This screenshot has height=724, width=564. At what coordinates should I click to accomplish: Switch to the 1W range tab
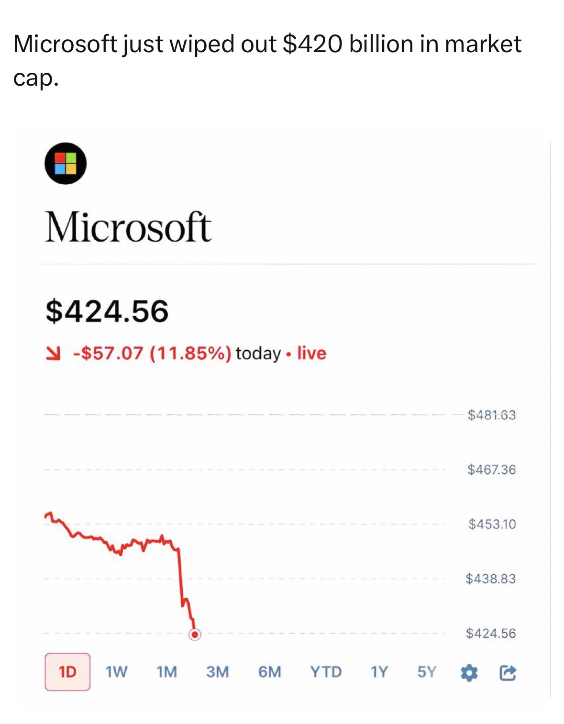(116, 672)
